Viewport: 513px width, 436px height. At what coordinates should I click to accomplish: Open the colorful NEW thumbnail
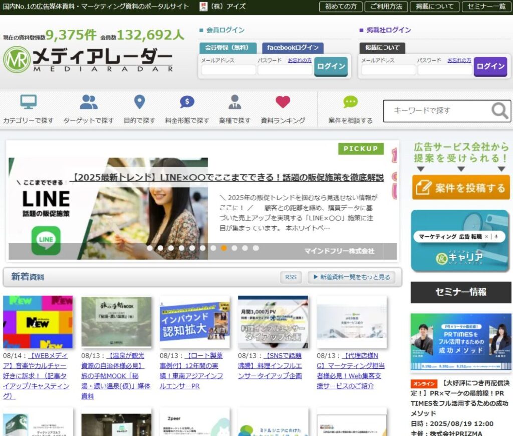(38, 322)
